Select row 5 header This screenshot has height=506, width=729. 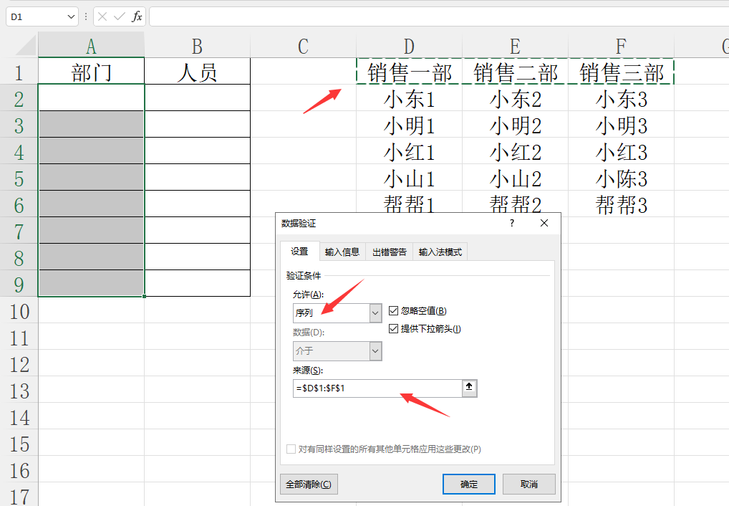coord(19,178)
